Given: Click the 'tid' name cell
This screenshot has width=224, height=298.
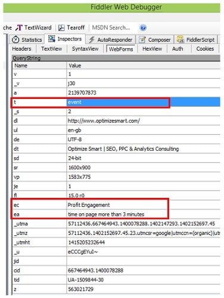Looking at the screenshot, I should pyautogui.click(x=39, y=280).
